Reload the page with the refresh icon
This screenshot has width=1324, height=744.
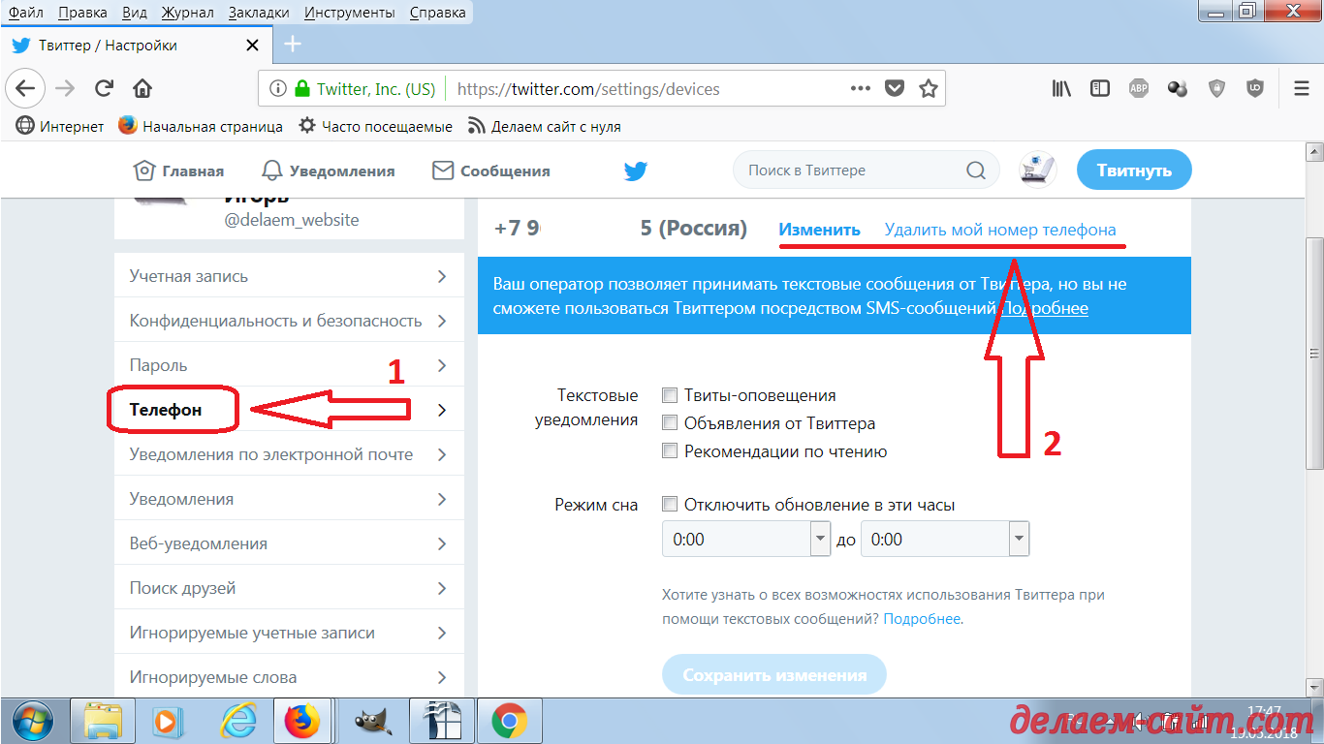[104, 89]
